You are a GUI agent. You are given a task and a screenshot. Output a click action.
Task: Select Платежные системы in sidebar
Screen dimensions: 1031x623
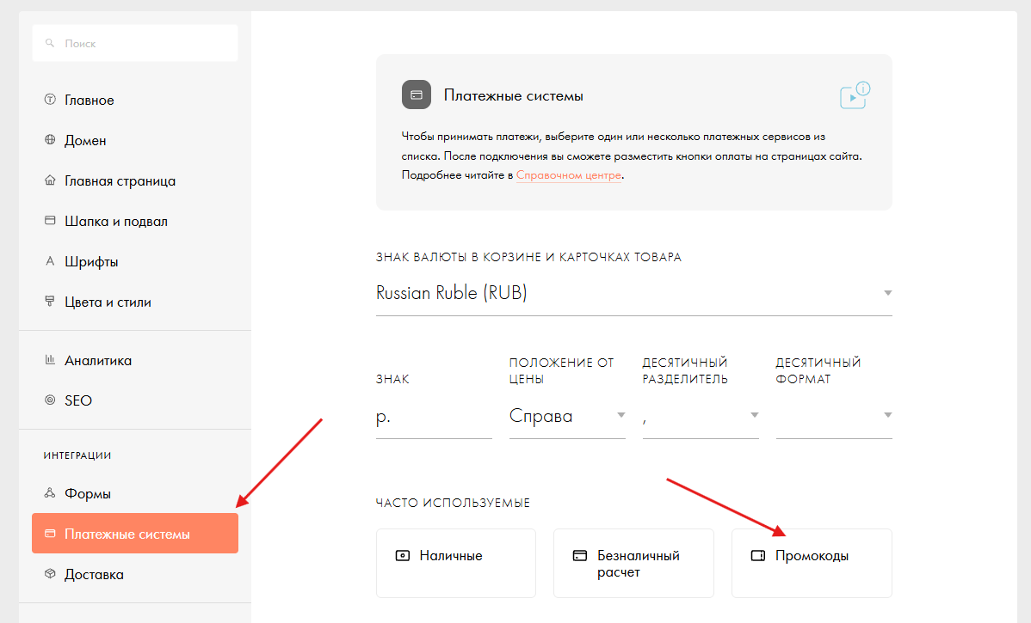[x=135, y=533]
